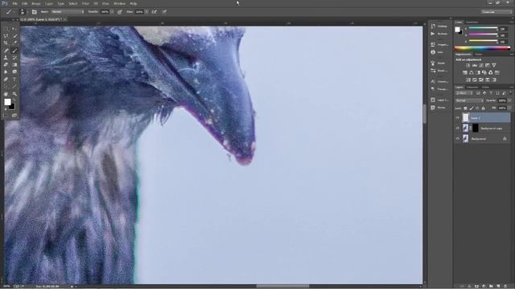
Task: Add a Curves adjustment
Action: 481,65
